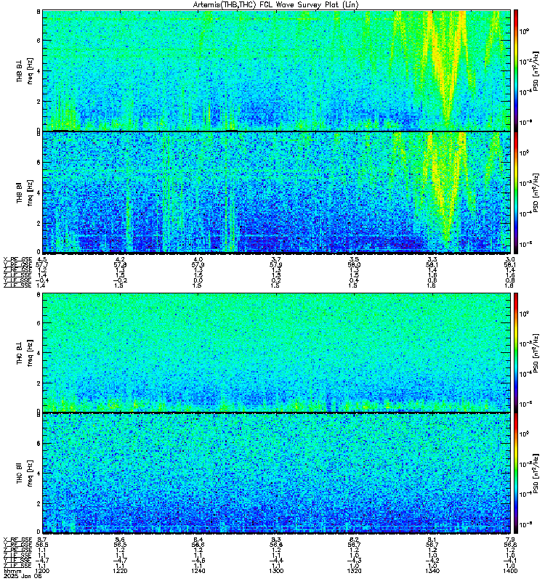The image size is (545, 581).
Task: Click the date label '2025 Jan 06'
Action: pos(23,576)
